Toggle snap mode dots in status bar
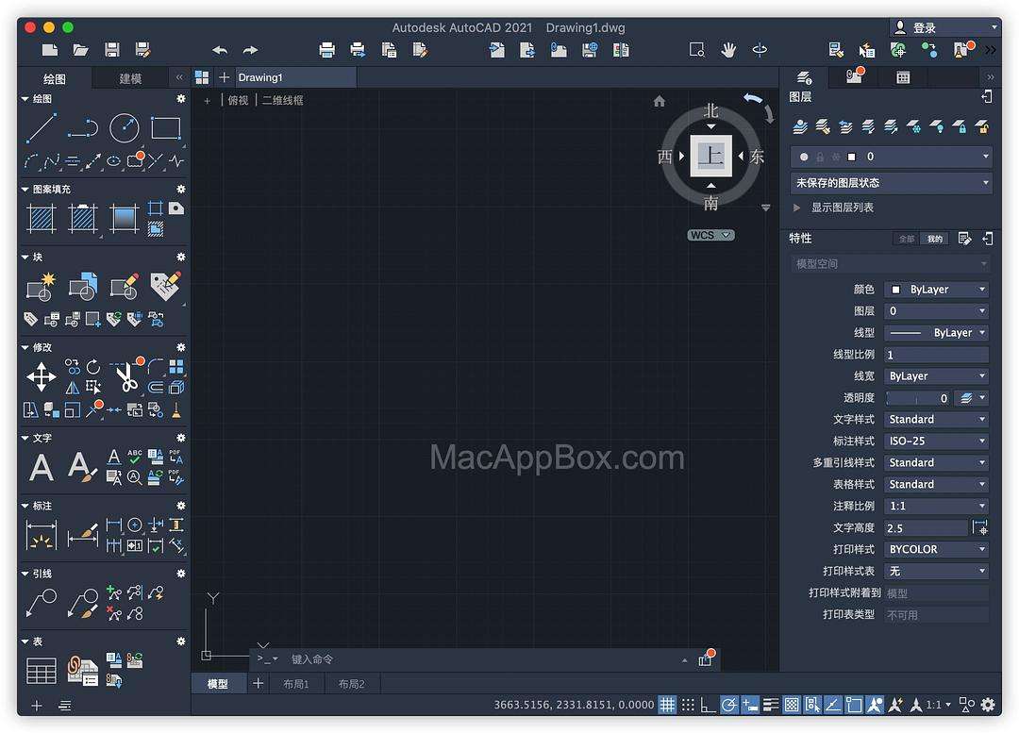1019x733 pixels. (x=688, y=705)
